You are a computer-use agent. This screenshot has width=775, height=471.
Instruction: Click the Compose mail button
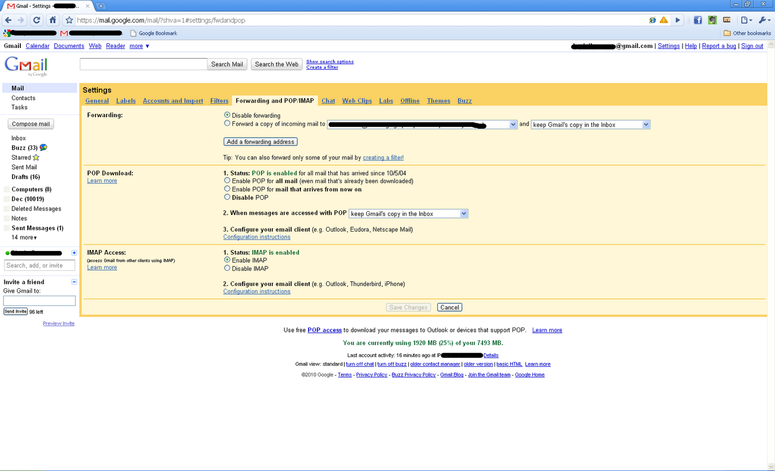click(31, 124)
